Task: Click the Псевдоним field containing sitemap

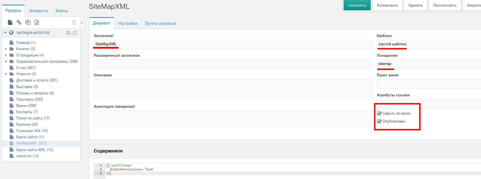Action: point(429,64)
